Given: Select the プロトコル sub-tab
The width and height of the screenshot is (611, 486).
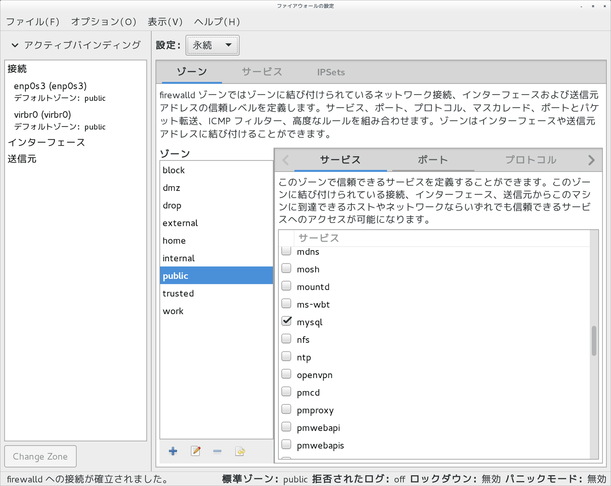Looking at the screenshot, I should click(x=531, y=160).
